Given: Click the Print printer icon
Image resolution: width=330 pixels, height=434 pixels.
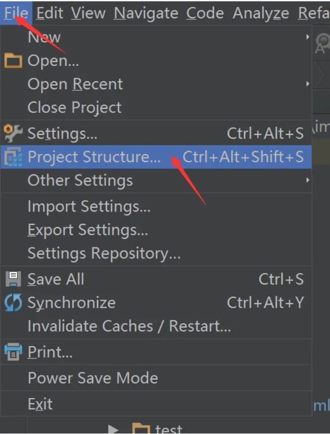Looking at the screenshot, I should pyautogui.click(x=13, y=352).
